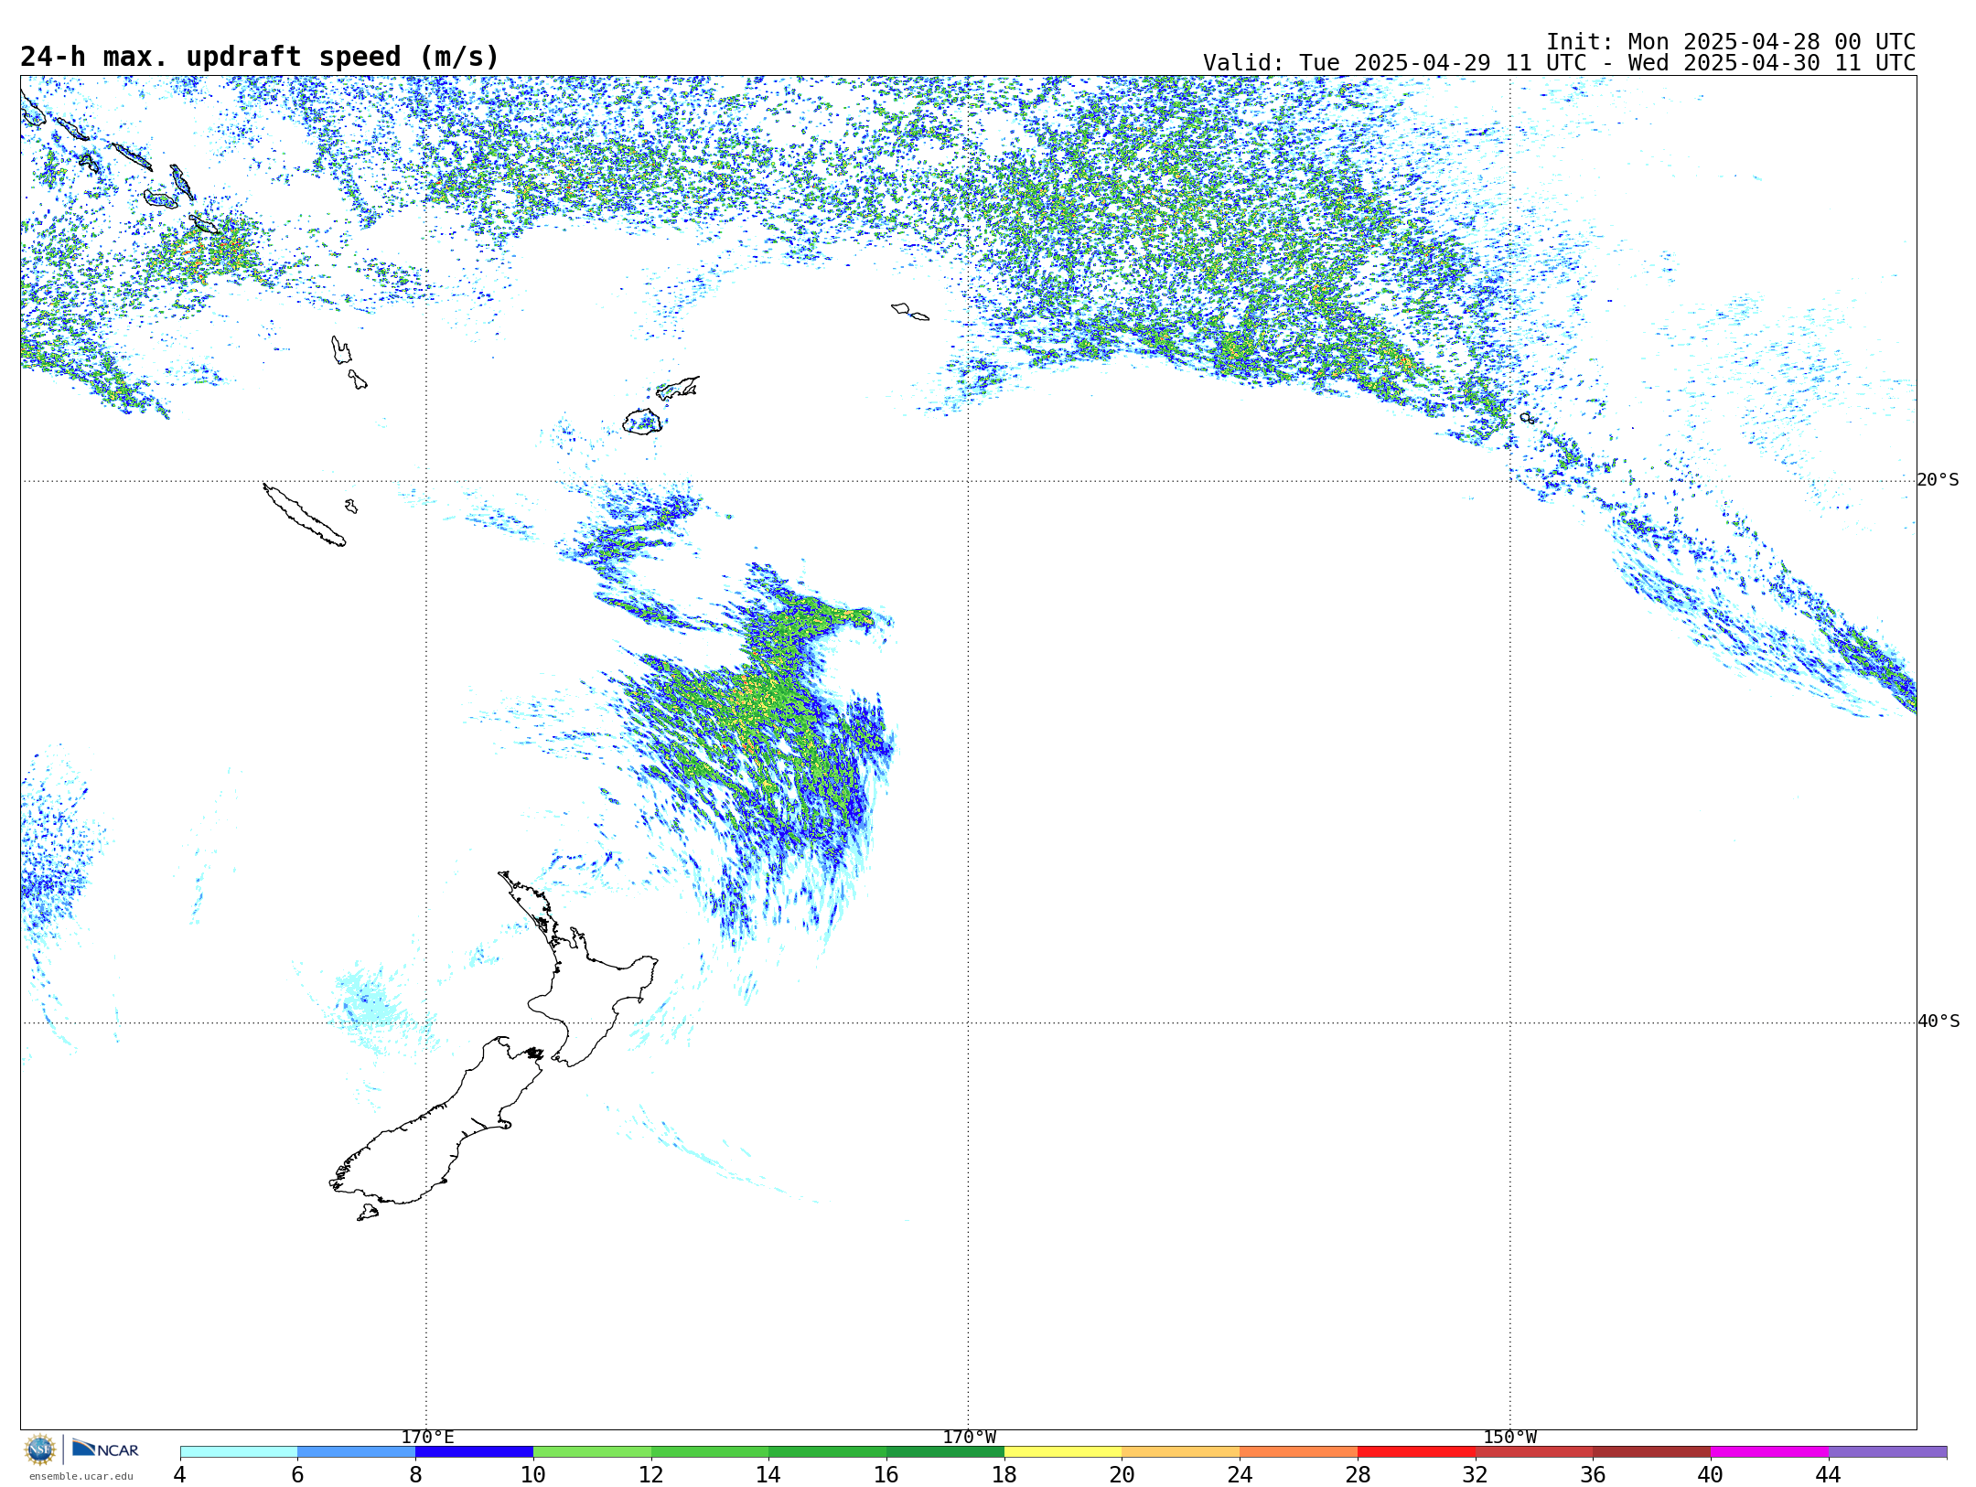Select the dark brown-red 36-40 colorbar swatch
This screenshot has height=1487, width=1976.
1651,1451
